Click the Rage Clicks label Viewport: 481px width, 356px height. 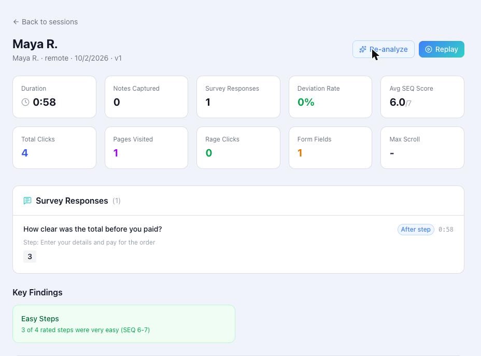pyautogui.click(x=222, y=139)
